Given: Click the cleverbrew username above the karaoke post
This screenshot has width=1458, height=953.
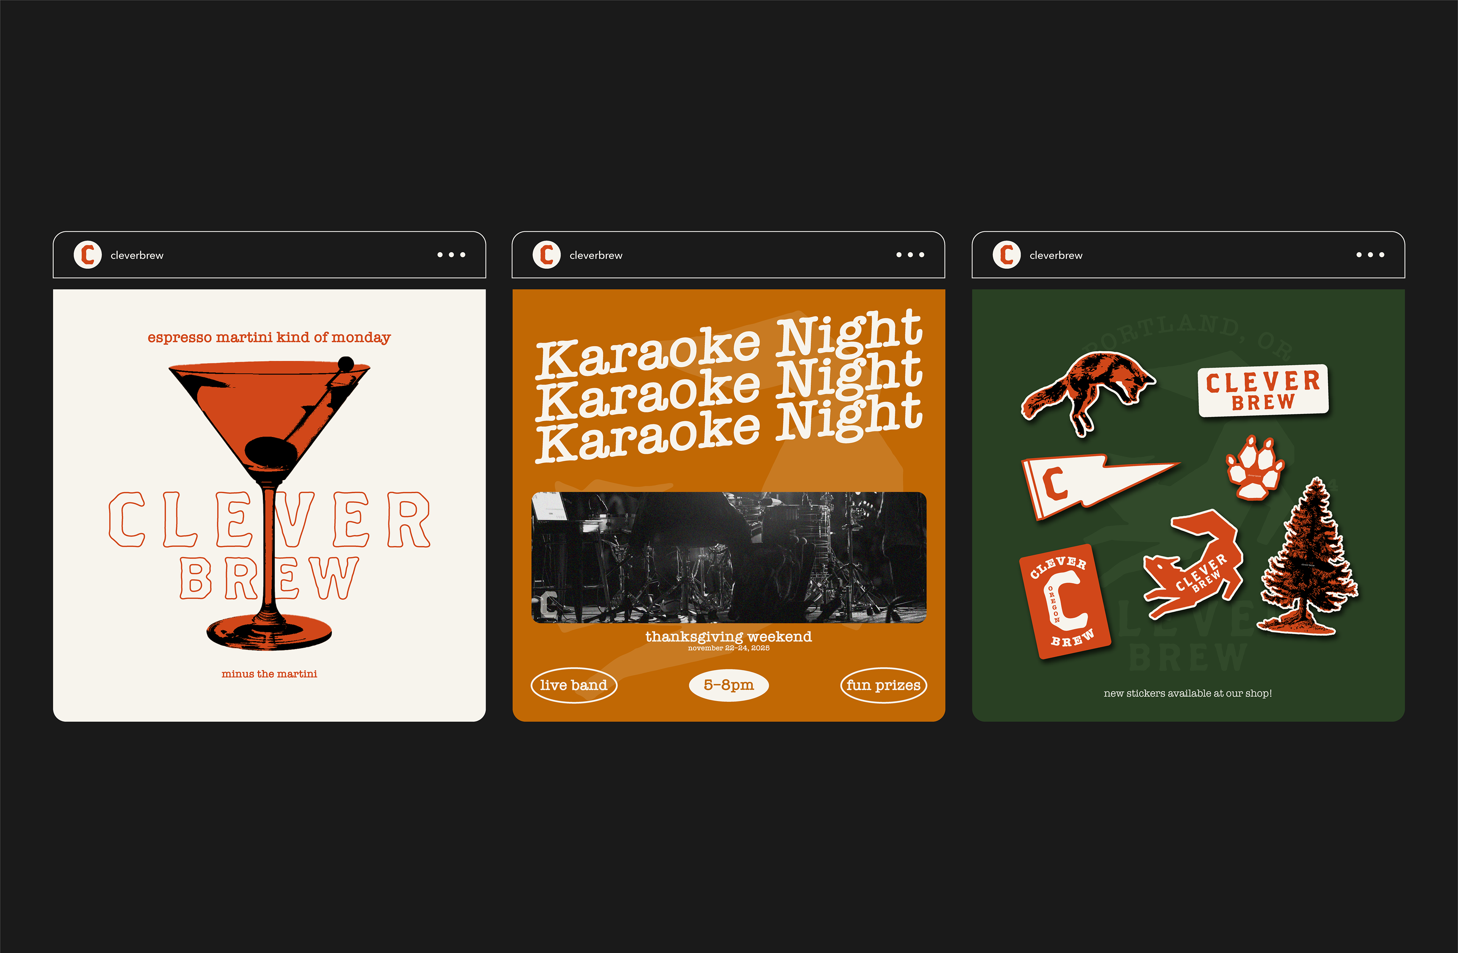Looking at the screenshot, I should pyautogui.click(x=595, y=255).
